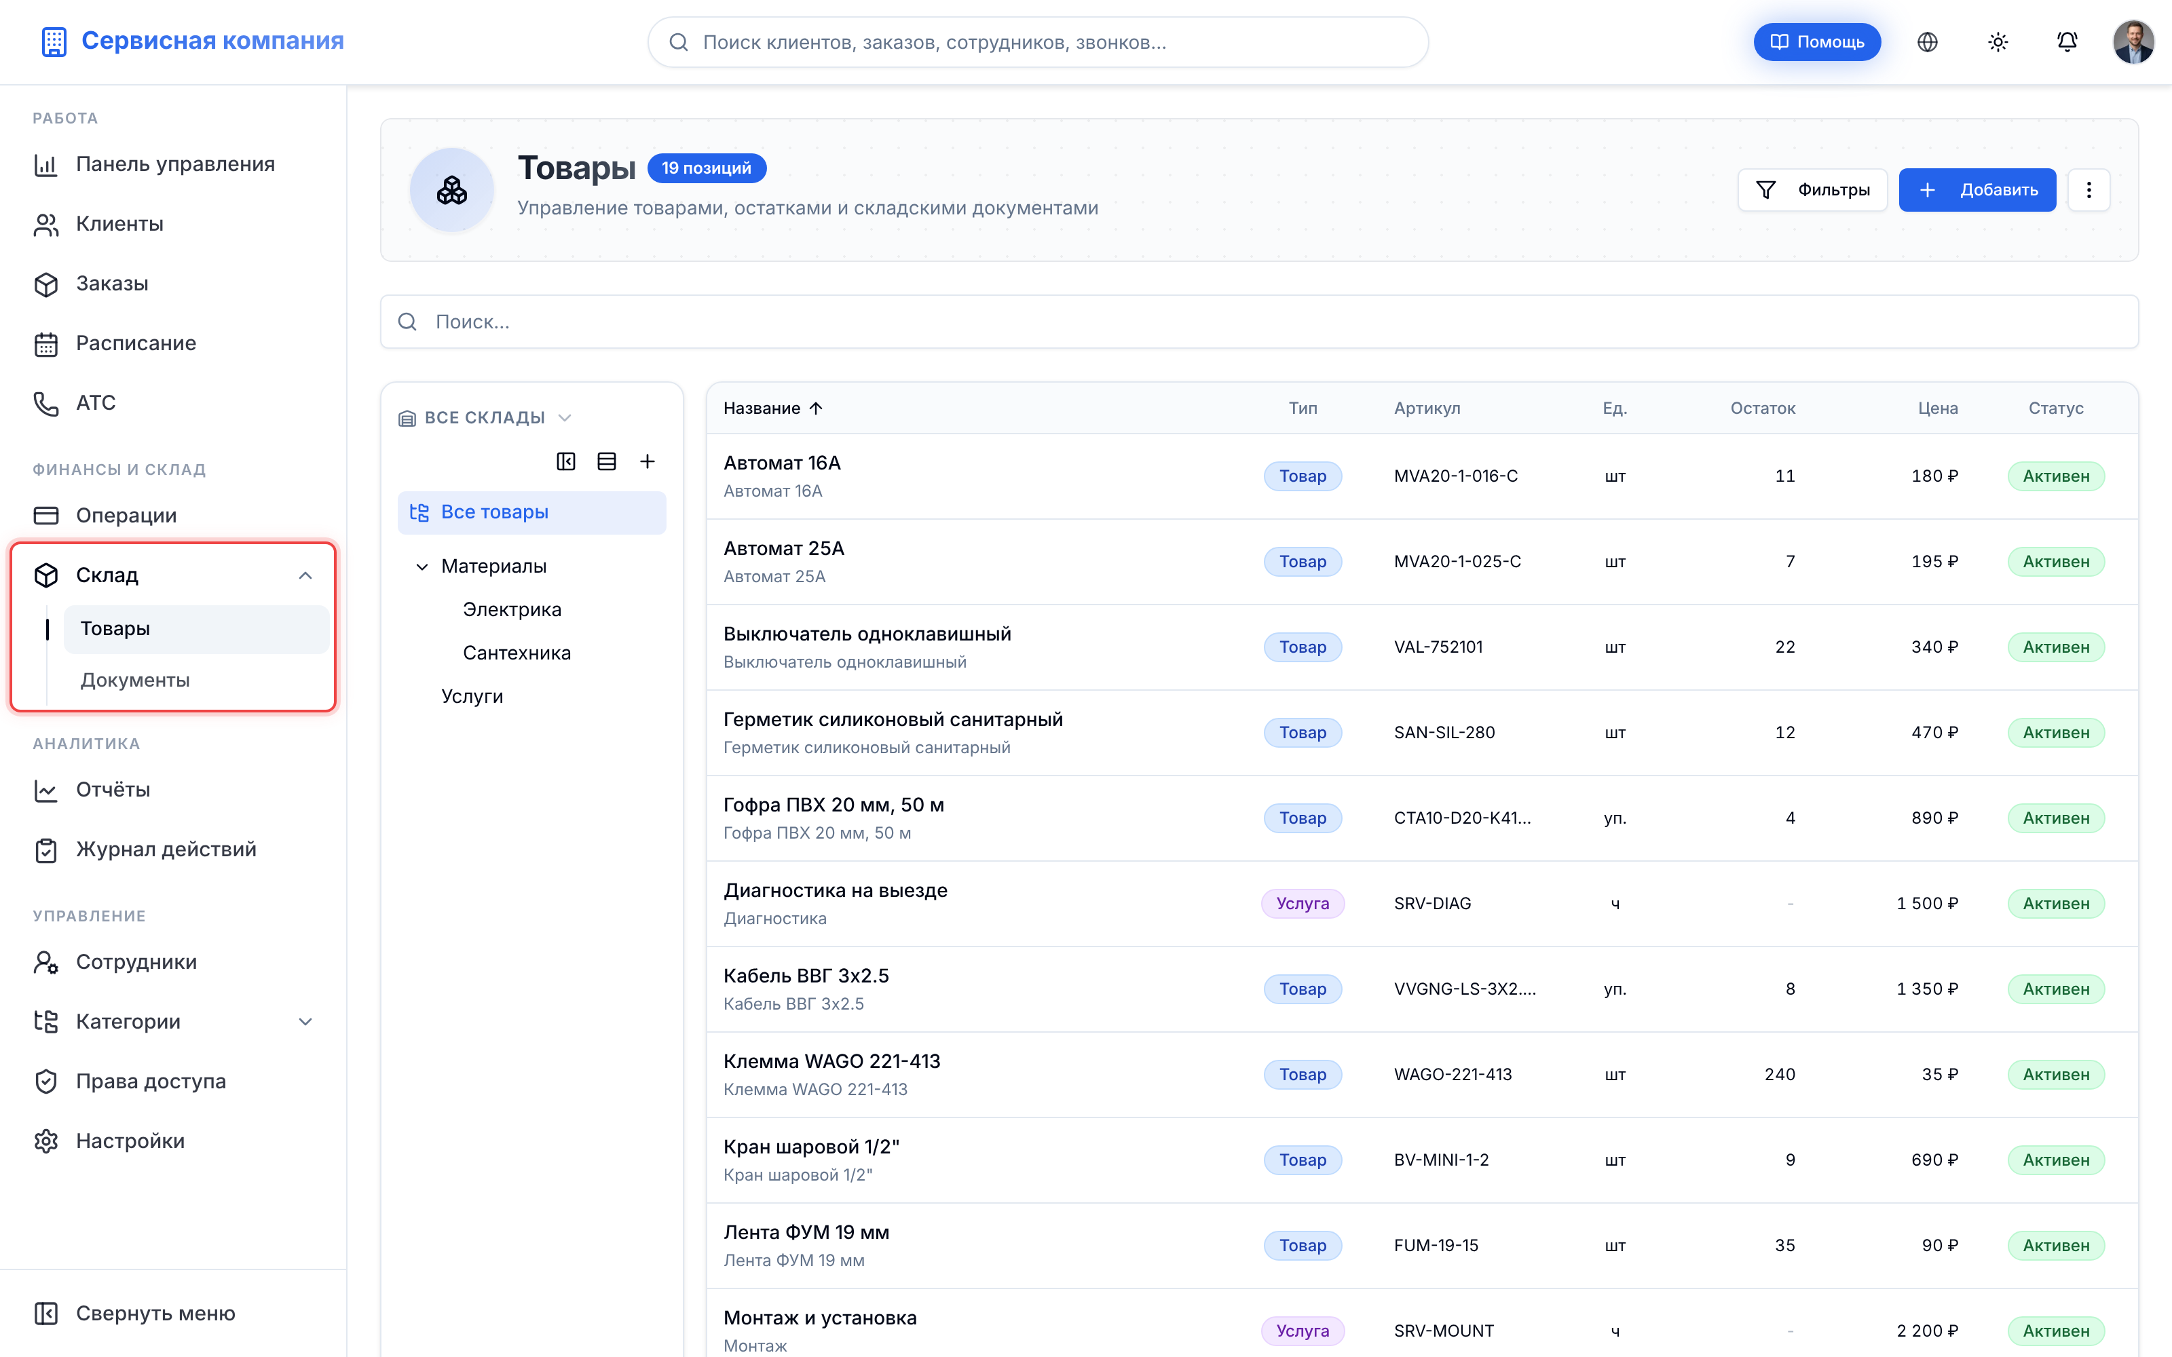Add a new category with plus icon
Image resolution: width=2172 pixels, height=1357 pixels.
pyautogui.click(x=647, y=461)
